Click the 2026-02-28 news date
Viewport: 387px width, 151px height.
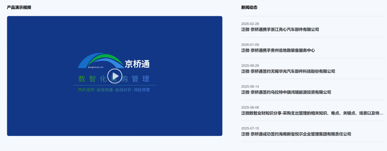point(250,24)
